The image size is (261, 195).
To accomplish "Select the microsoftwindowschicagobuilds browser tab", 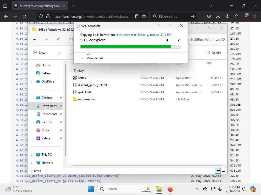I will click(x=40, y=6).
